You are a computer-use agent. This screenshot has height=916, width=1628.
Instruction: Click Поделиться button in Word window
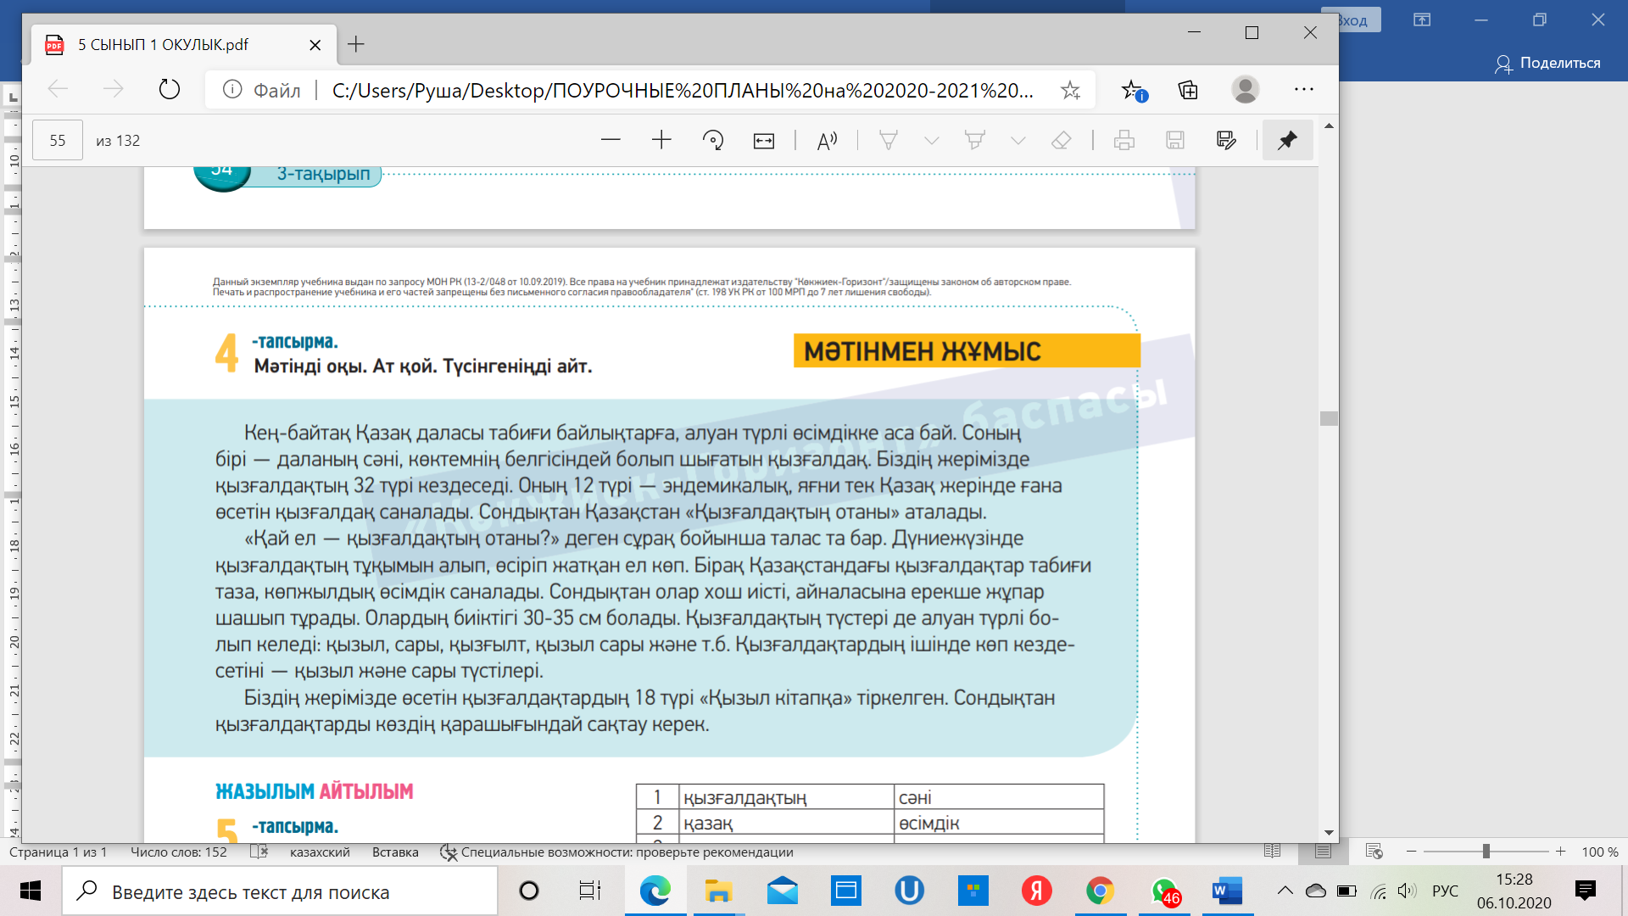pos(1547,63)
